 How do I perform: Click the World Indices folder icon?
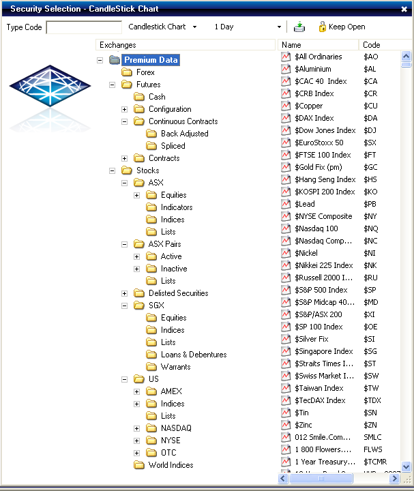tap(138, 465)
